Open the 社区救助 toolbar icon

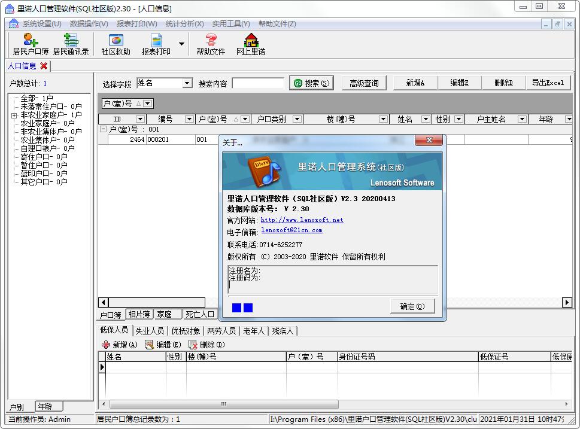(116, 44)
